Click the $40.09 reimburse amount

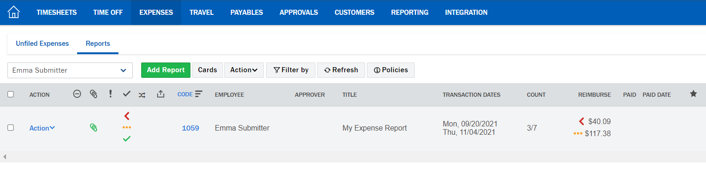(600, 122)
